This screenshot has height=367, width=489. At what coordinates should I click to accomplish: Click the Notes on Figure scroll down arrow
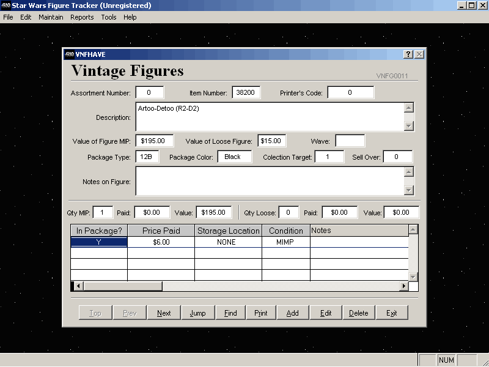tap(409, 190)
